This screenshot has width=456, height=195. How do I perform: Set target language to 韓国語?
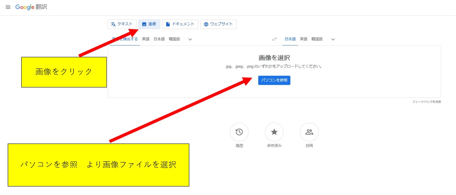317,39
